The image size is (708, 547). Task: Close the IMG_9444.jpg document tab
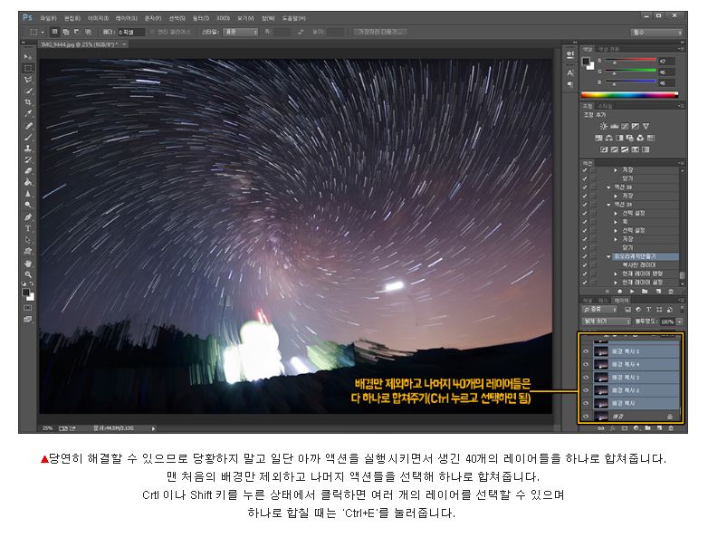click(x=124, y=44)
